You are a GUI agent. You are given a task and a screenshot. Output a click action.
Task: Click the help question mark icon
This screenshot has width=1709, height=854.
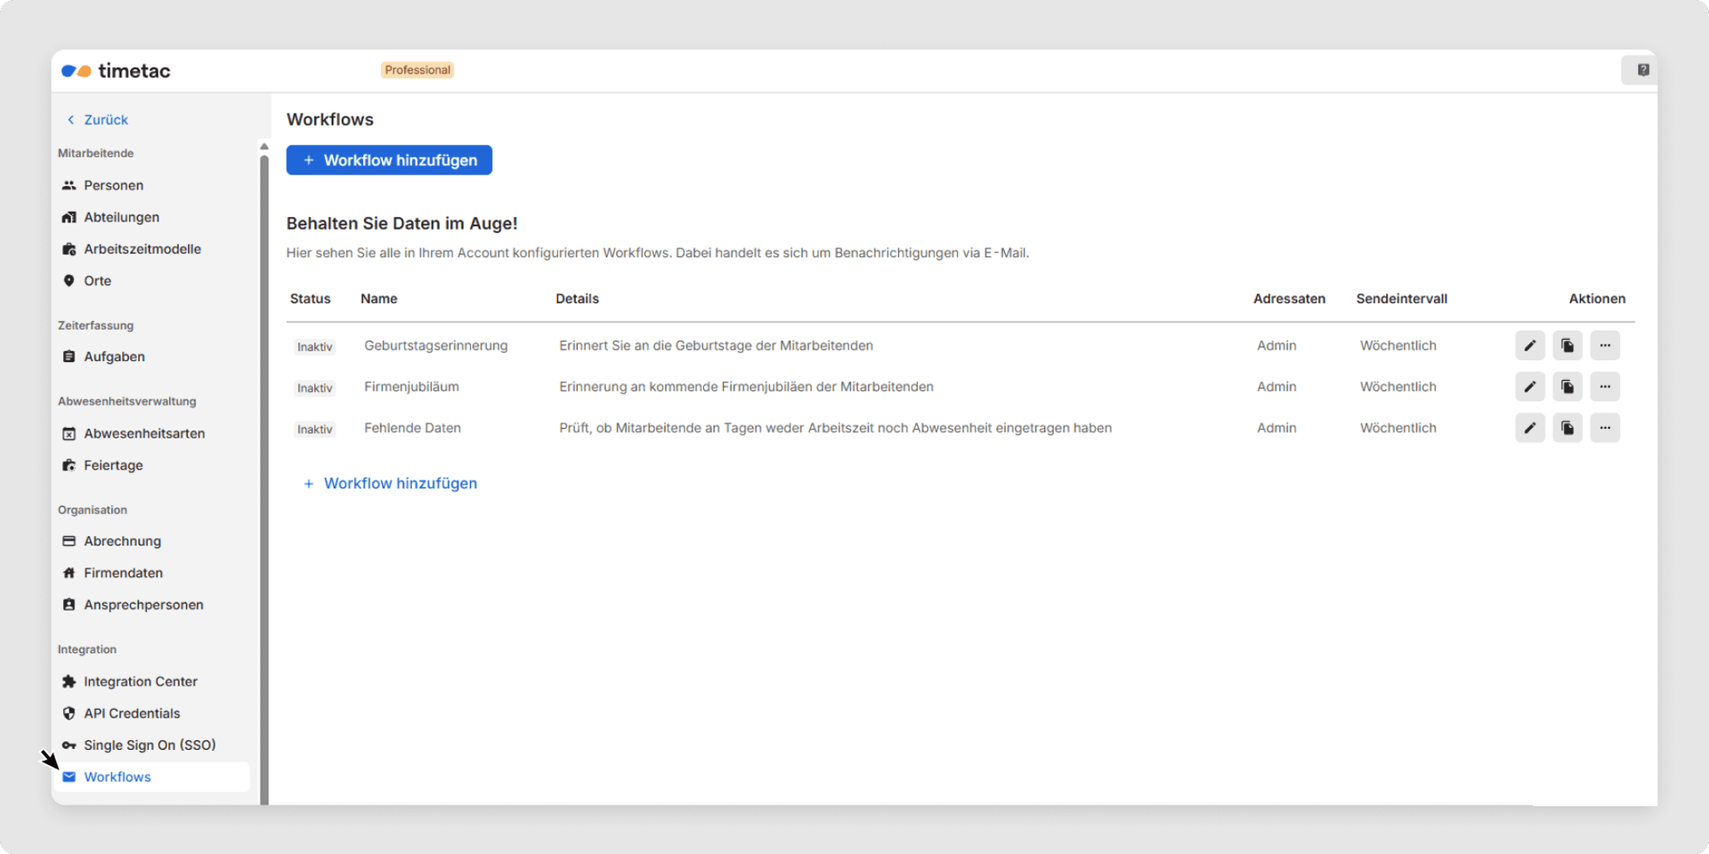coord(1642,69)
